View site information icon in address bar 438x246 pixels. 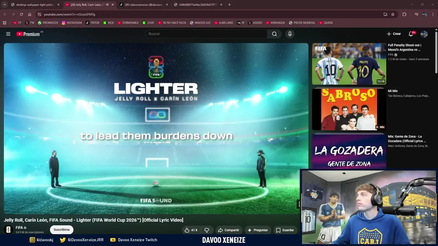point(39,14)
